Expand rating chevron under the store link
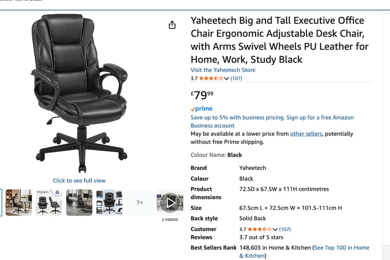 [x=226, y=79]
